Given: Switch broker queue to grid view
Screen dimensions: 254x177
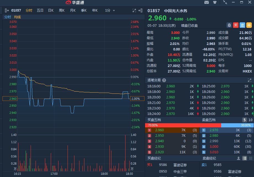Looking at the screenshot, I should (x=251, y=158).
